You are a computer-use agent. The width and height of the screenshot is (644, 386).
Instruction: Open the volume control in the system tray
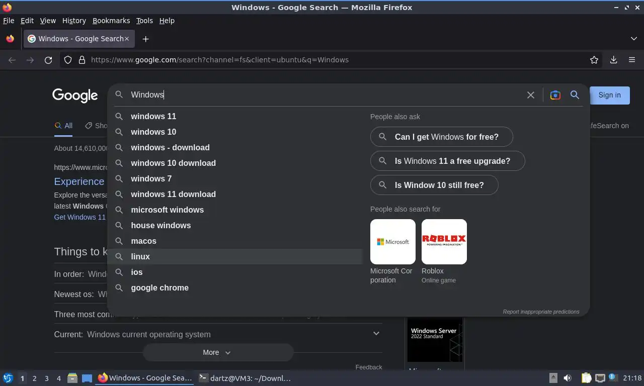tap(568, 378)
